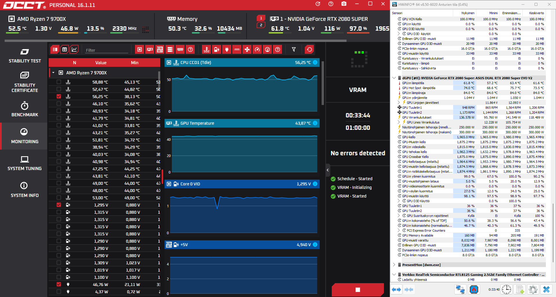Expand GPU Lines Virrankulutus row in HWiNFO
The width and height of the screenshot is (556, 297).
(x=399, y=122)
